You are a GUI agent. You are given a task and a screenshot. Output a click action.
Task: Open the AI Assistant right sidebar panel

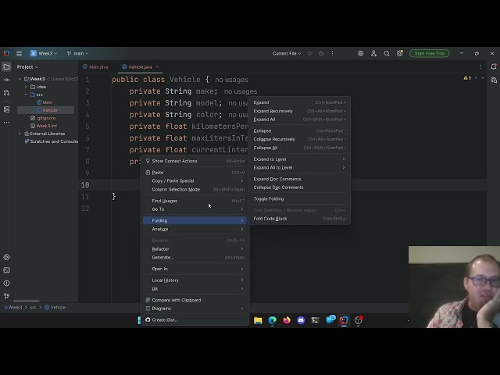click(494, 80)
